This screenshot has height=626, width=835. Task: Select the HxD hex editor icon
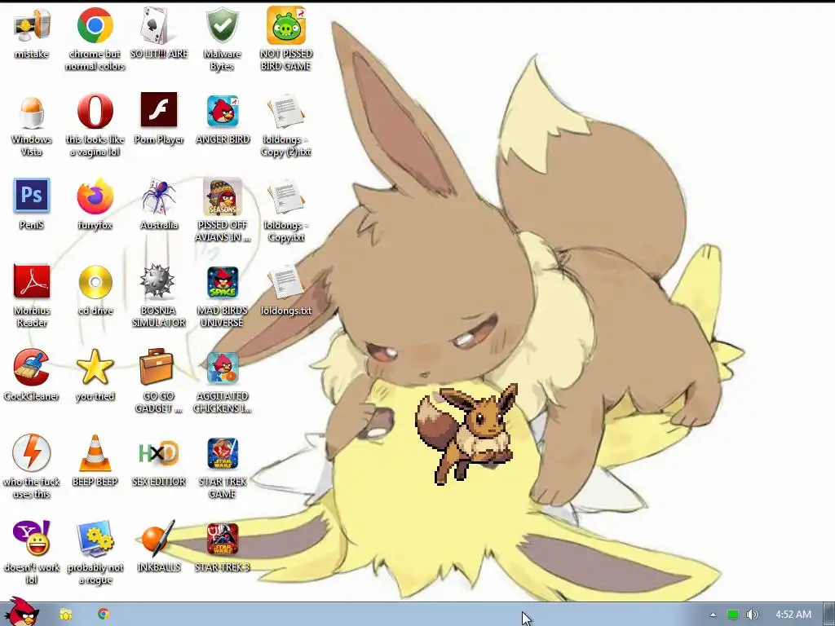(x=159, y=453)
